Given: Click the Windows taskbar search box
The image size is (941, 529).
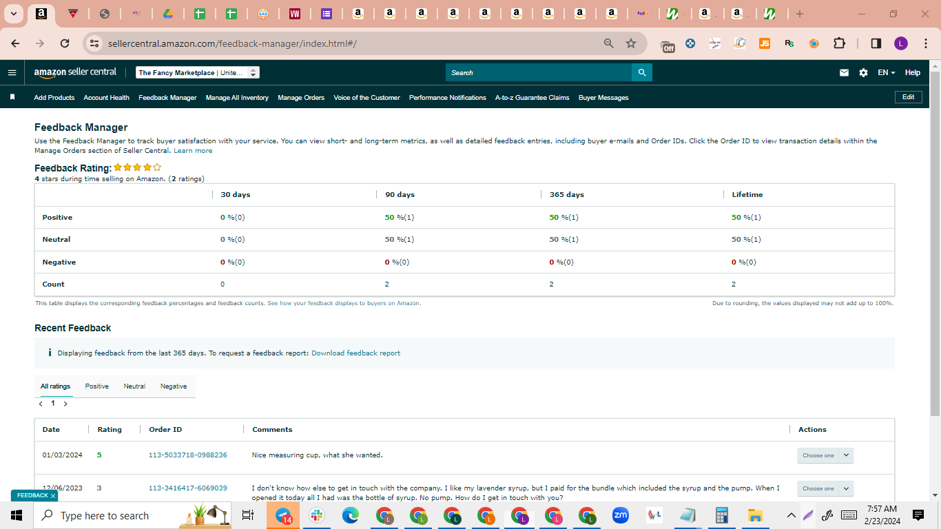Looking at the screenshot, I should click(x=132, y=515).
